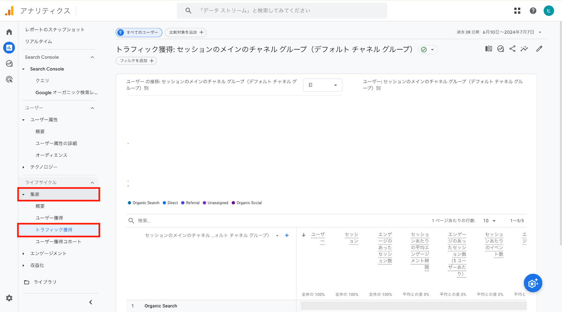Select the Reports icon in left rail
This screenshot has width=562, height=312.
coord(9,47)
